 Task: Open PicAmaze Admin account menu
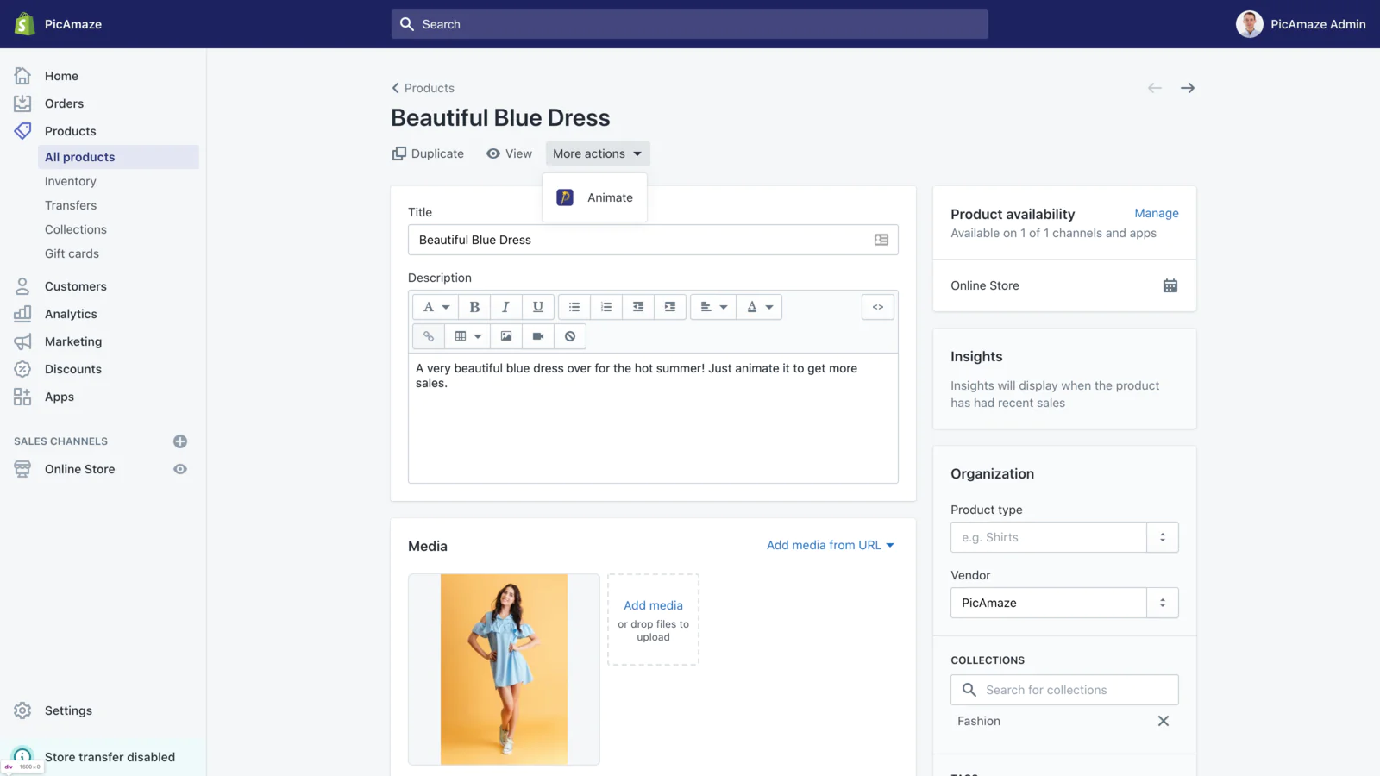pyautogui.click(x=1301, y=24)
